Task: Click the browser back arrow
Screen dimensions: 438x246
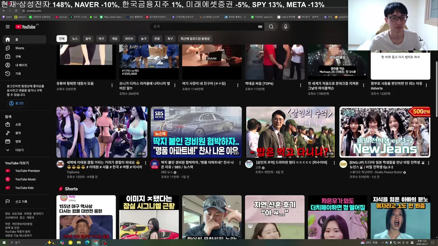Action: pos(4,11)
